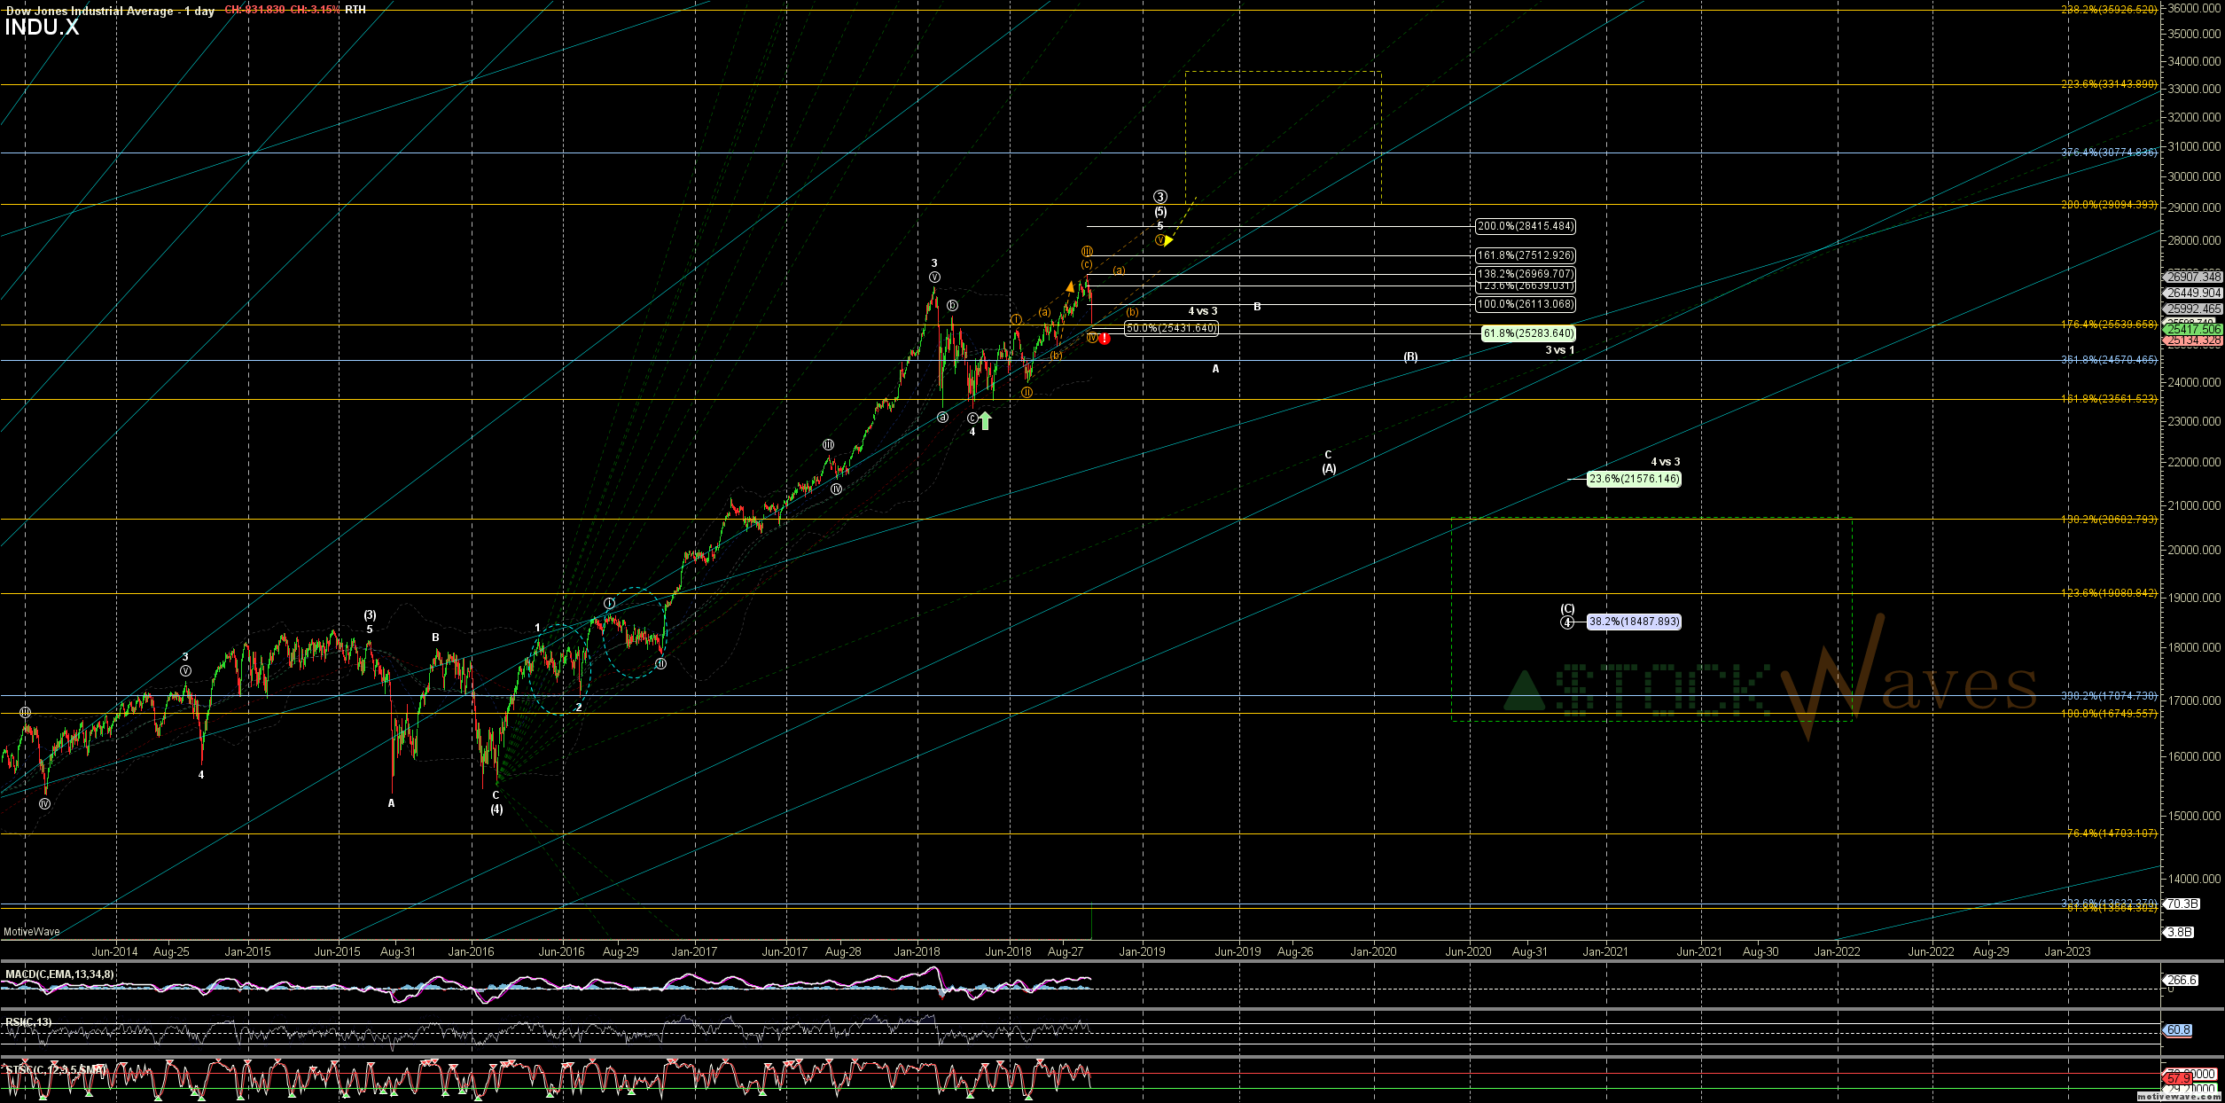This screenshot has height=1103, width=2225.
Task: Click the '4 vs 3' annotation beside wave B
Action: (x=1203, y=311)
